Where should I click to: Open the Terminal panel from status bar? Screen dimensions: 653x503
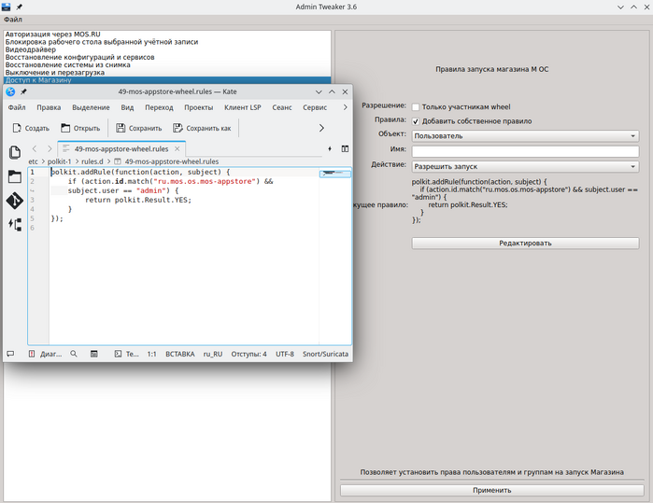click(x=126, y=355)
